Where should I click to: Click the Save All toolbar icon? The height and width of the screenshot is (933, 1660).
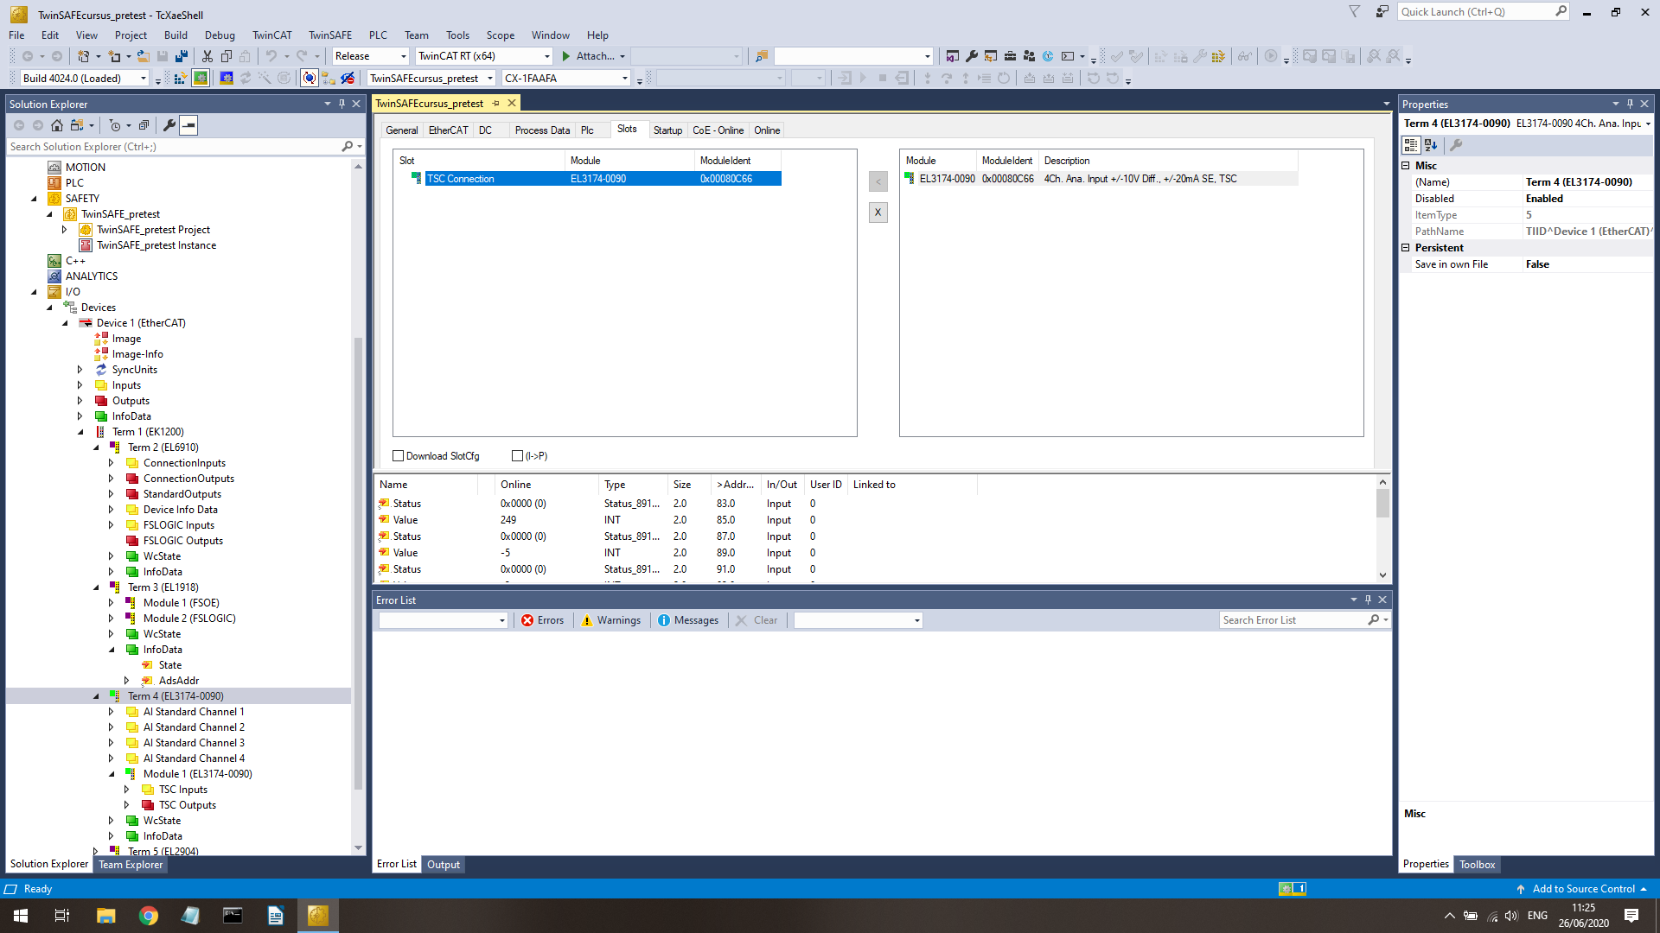(x=182, y=56)
